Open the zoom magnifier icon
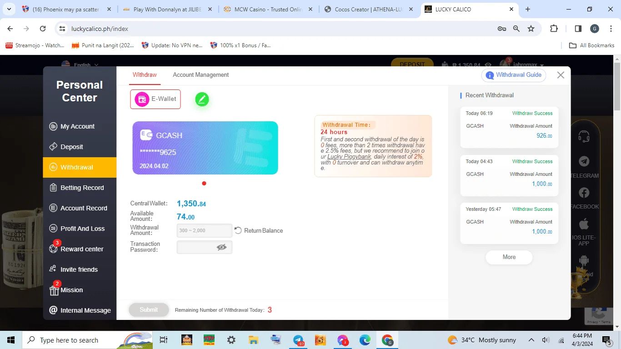621x349 pixels. click(x=516, y=29)
